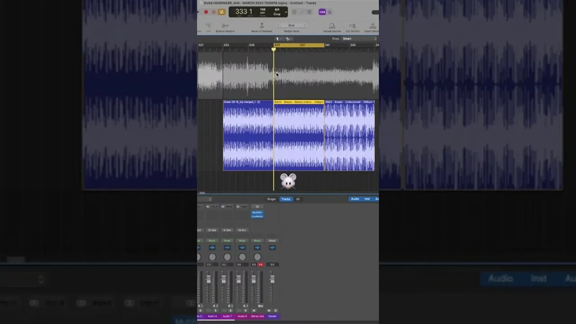Click bar 341 on the ruler
Screen dimensions: 576x324
[x=328, y=45]
